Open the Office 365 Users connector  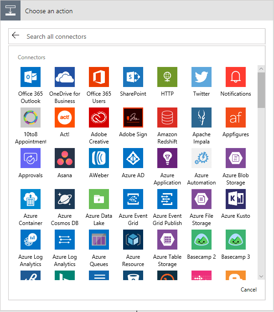[x=99, y=77]
